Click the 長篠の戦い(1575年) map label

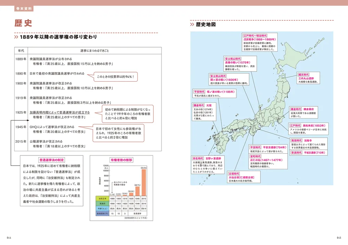coord(237,62)
